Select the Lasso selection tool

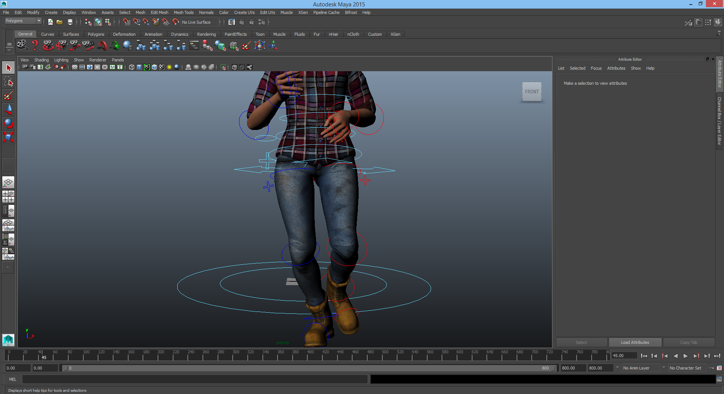8,82
